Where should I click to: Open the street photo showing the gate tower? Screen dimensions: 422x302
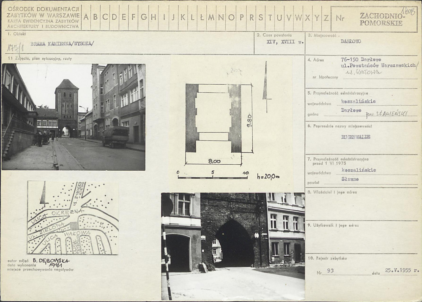point(74,117)
